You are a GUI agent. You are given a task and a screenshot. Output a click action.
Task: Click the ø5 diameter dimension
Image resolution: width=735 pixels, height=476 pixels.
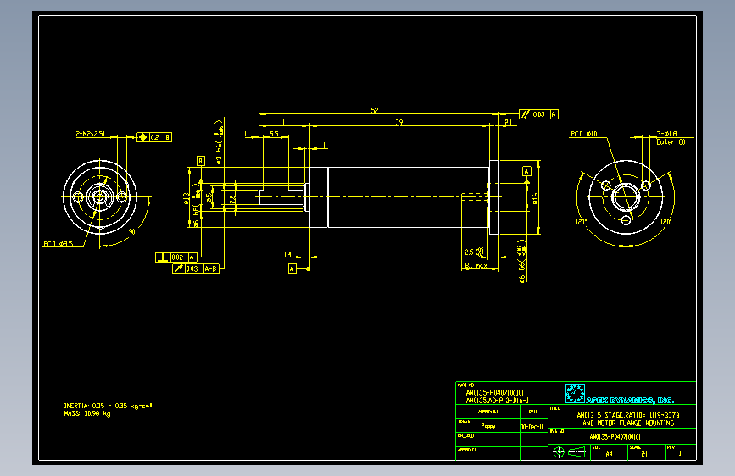(x=209, y=199)
